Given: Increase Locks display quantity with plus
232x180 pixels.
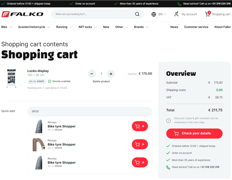Looking at the screenshot, I should point(111,74).
